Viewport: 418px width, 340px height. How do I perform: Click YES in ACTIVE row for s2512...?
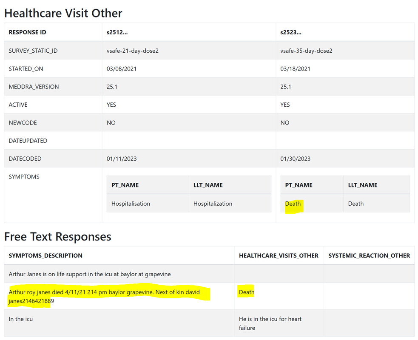(x=111, y=105)
